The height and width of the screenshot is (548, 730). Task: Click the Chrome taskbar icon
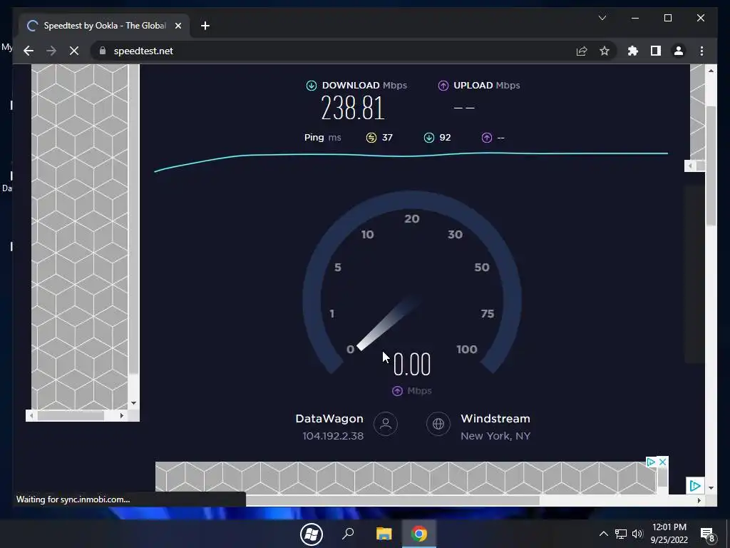coord(419,534)
